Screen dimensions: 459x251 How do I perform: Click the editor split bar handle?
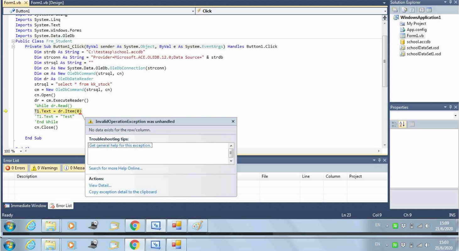click(385, 19)
